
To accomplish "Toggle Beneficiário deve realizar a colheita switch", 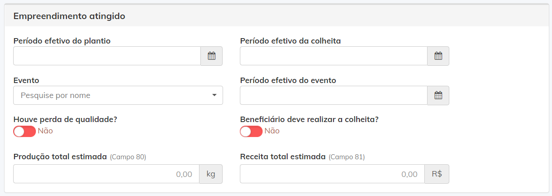I will click(x=251, y=131).
